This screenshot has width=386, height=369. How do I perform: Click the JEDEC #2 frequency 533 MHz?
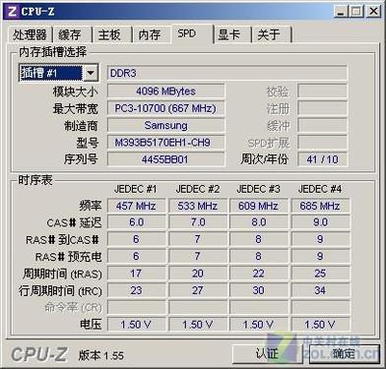click(198, 206)
